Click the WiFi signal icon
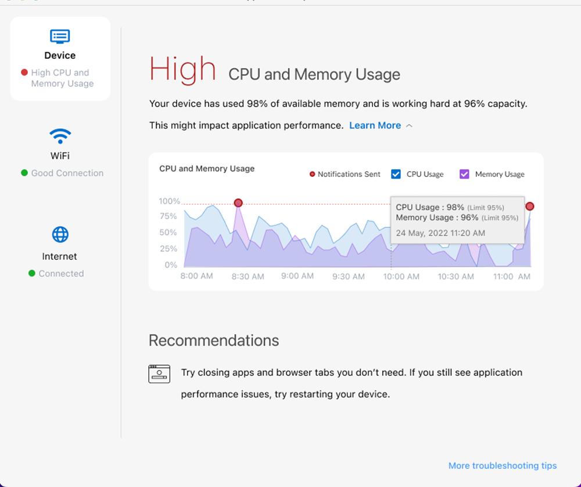Image resolution: width=581 pixels, height=487 pixels. [60, 137]
